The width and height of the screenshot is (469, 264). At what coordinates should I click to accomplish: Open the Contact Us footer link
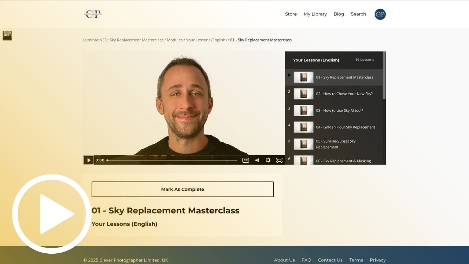(330, 260)
